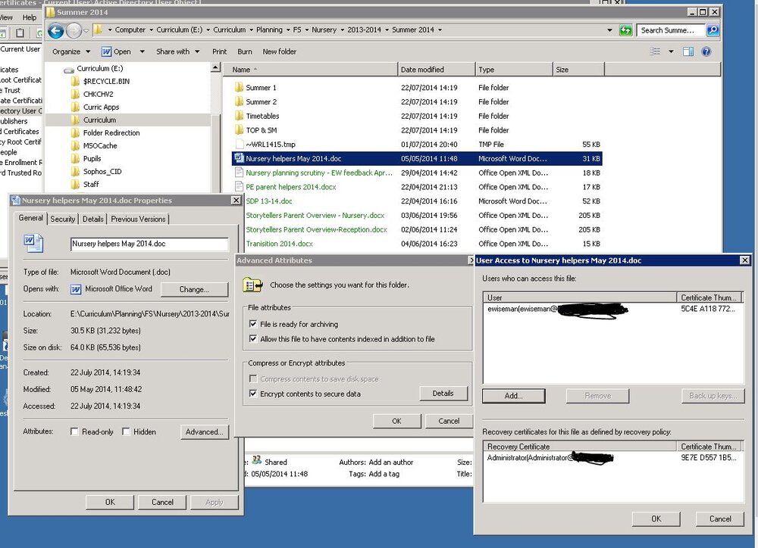Click the search magnifier icon in Explorer

point(712,30)
